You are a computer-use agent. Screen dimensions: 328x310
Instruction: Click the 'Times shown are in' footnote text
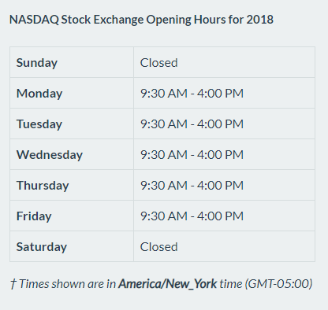67,284
